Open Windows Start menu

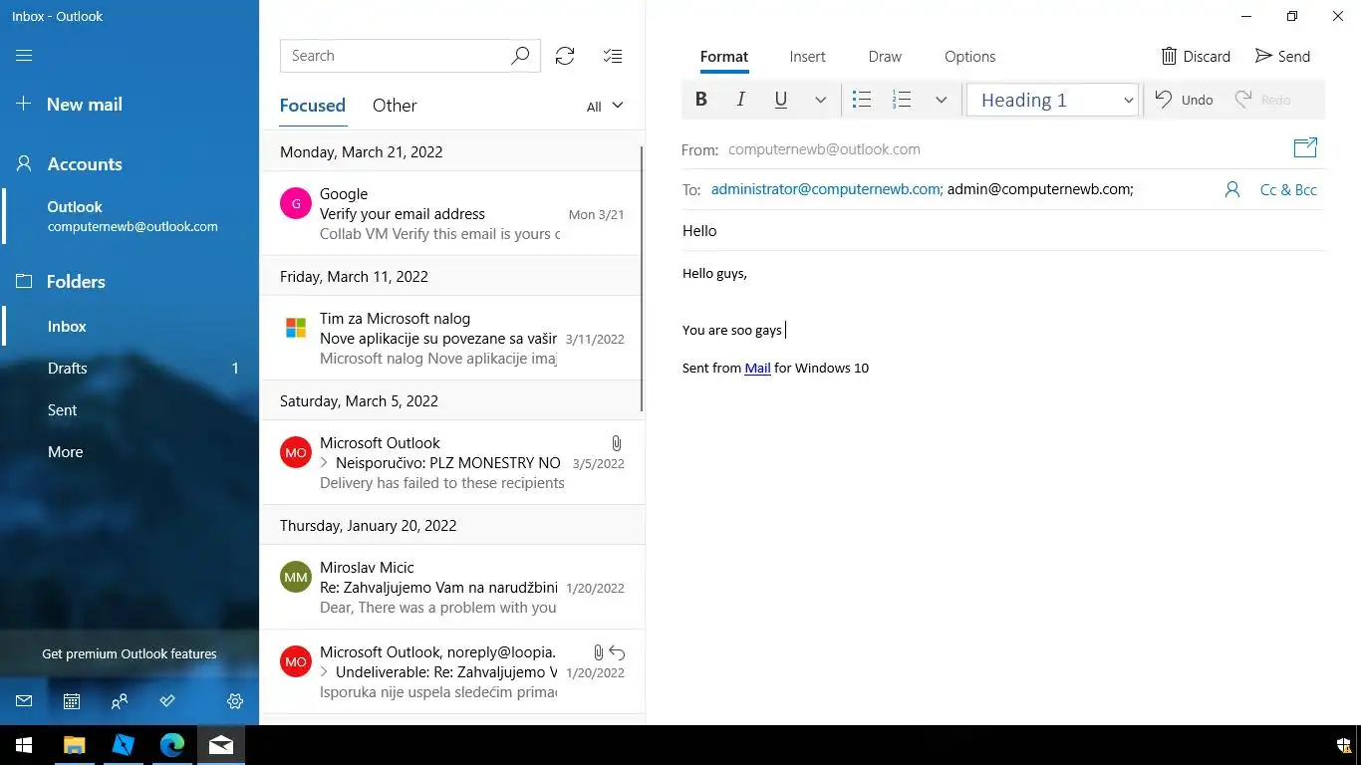click(x=24, y=745)
